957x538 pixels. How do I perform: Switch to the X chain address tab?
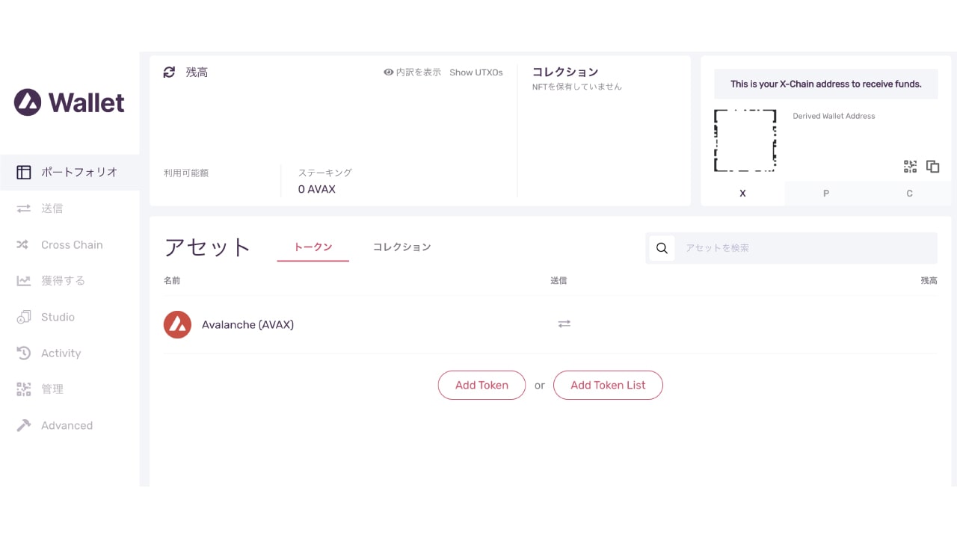742,194
